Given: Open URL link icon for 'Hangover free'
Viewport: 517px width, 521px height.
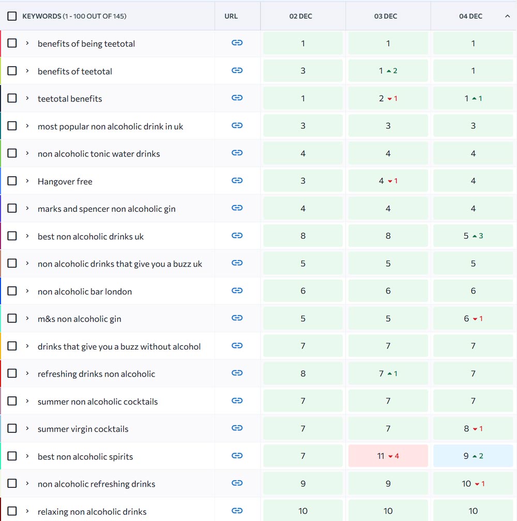Looking at the screenshot, I should (x=237, y=180).
